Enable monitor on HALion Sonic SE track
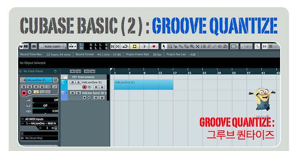 coord(89,98)
